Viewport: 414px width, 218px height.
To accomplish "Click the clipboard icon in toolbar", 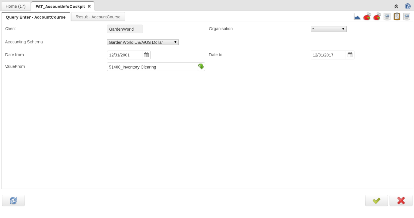I will 397,17.
